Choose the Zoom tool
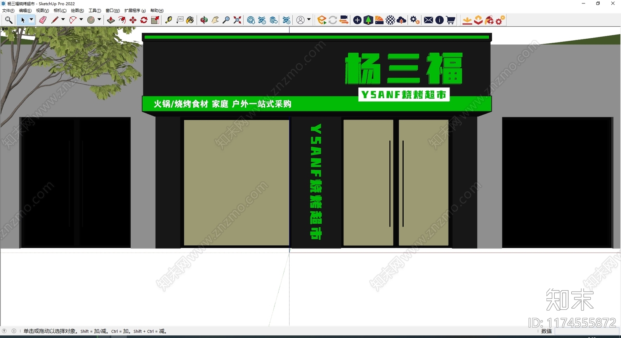 pyautogui.click(x=226, y=20)
